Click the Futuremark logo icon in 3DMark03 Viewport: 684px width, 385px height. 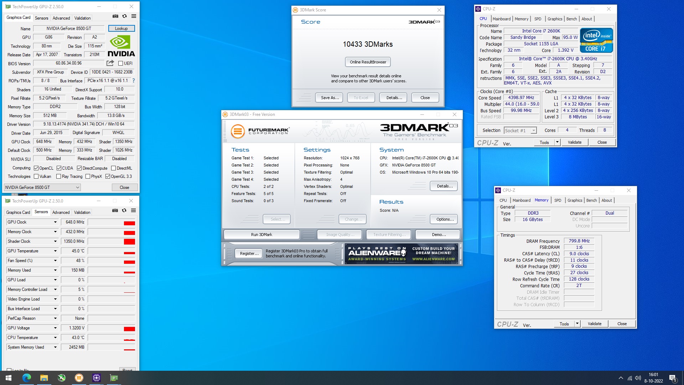pos(238,131)
